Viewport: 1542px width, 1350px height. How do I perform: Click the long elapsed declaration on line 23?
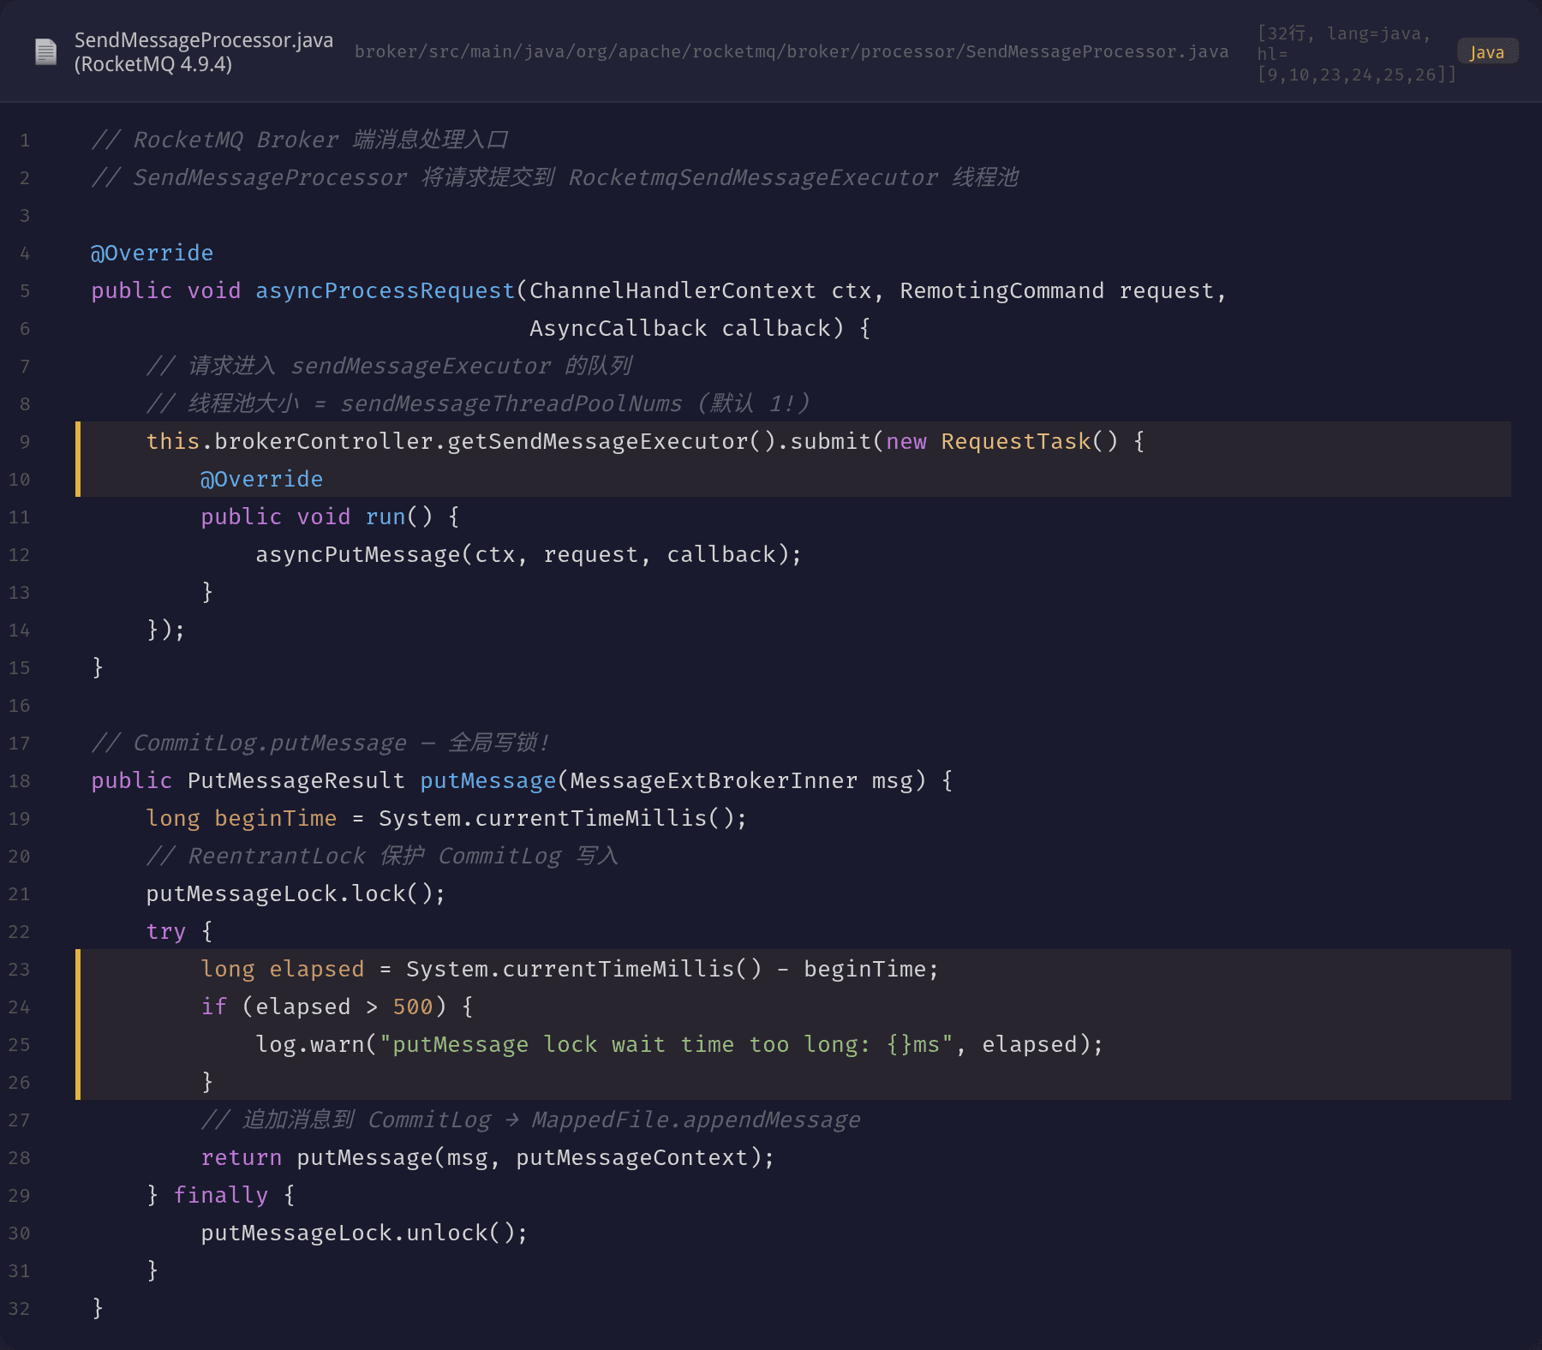click(570, 970)
